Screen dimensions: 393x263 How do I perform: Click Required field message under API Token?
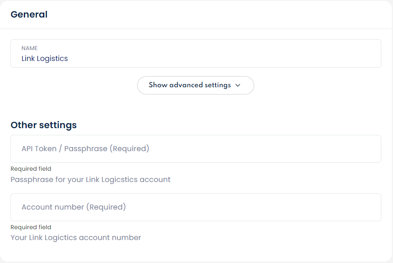click(x=31, y=169)
